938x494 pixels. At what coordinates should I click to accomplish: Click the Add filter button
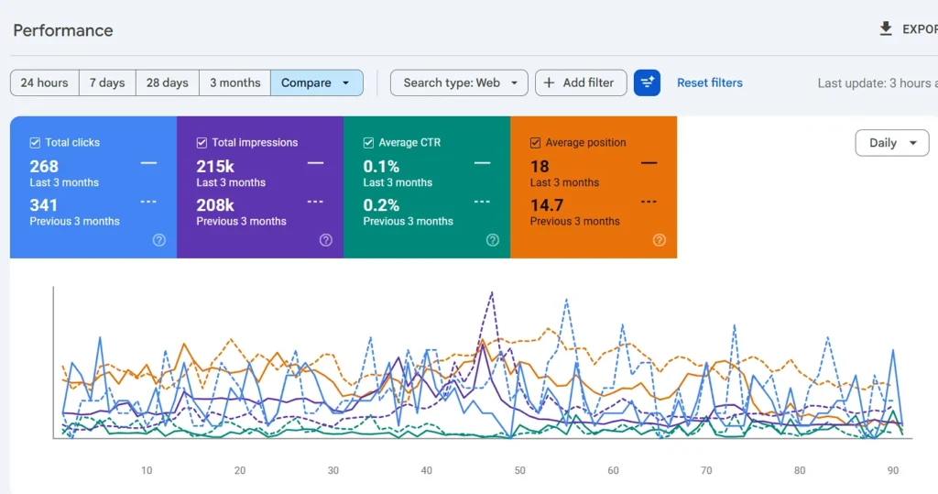581,82
